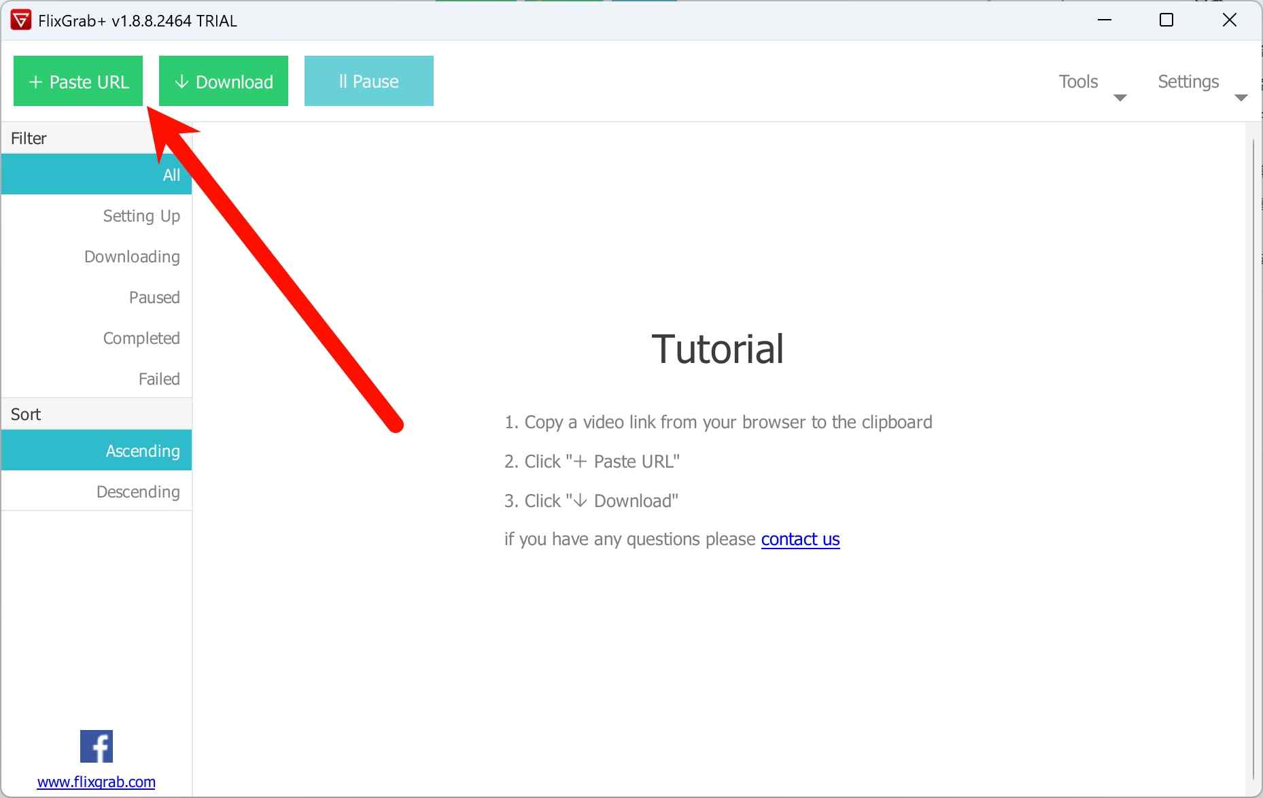Click the FlixGrab app logo in title bar
Screen dimensions: 1263x798
click(21, 20)
